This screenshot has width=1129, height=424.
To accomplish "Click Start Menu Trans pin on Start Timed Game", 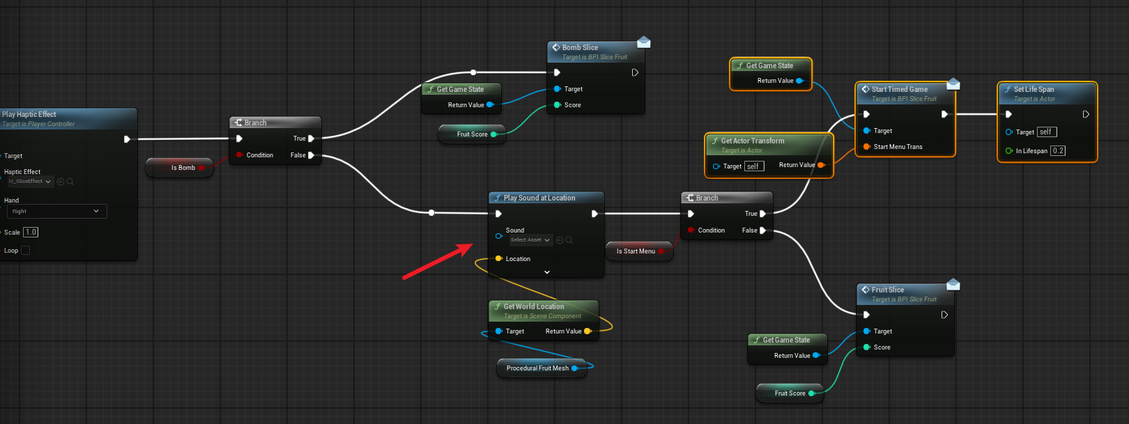I will 867,147.
